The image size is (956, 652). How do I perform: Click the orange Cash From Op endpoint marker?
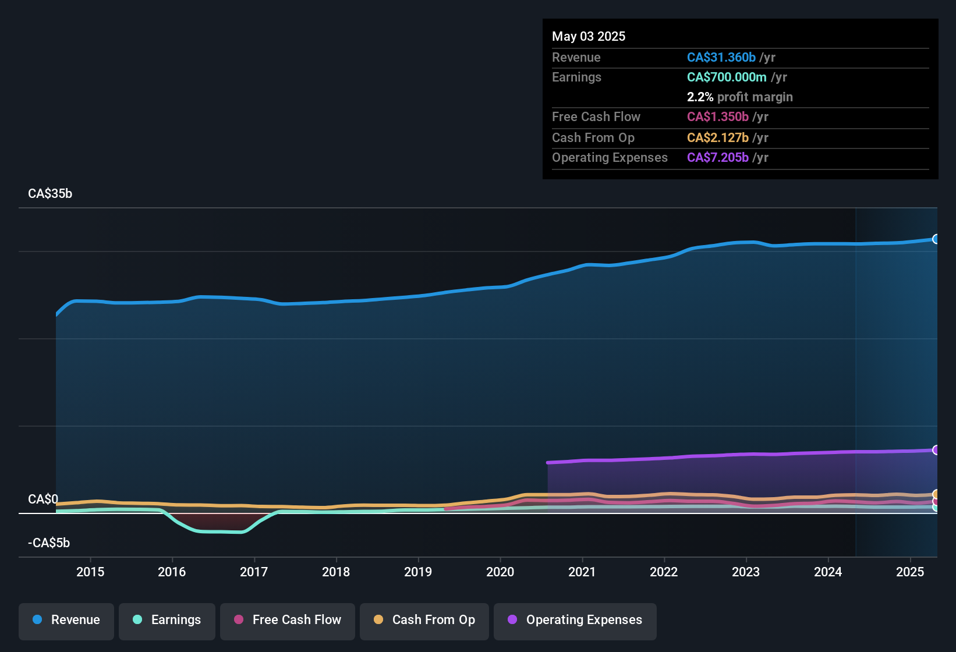pyautogui.click(x=936, y=494)
